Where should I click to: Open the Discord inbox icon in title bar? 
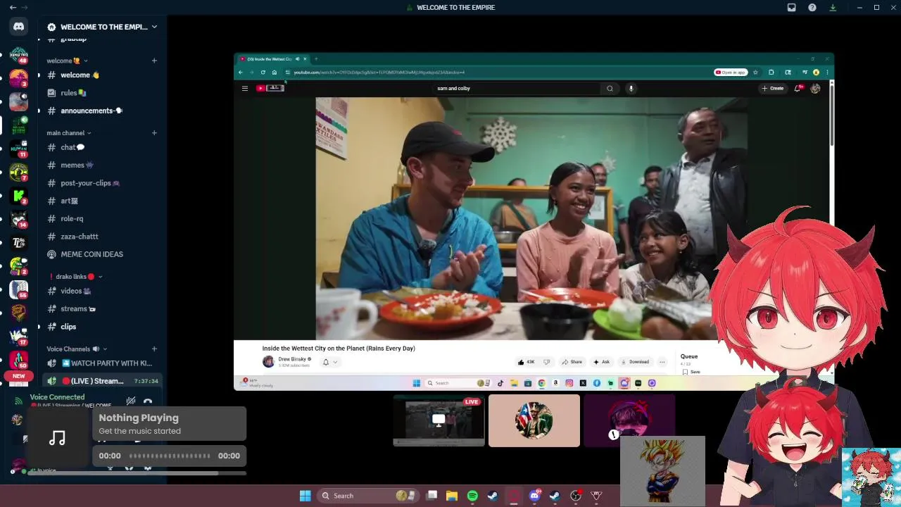pos(791,8)
